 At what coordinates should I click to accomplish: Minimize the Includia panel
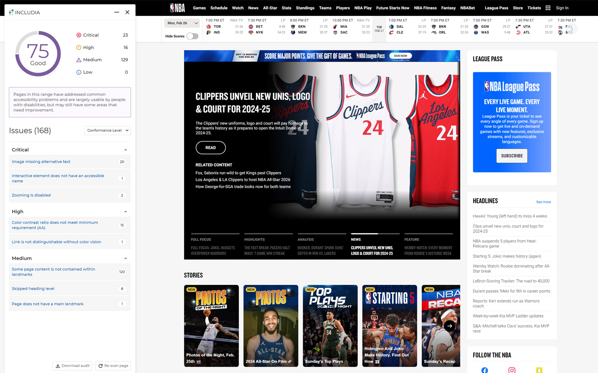(x=117, y=12)
